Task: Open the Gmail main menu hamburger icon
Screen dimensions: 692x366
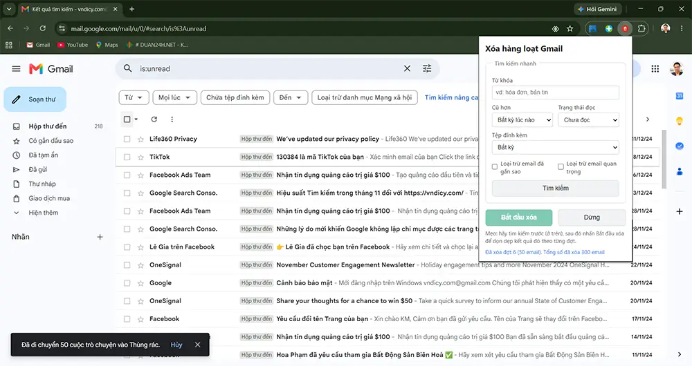Action: pyautogui.click(x=16, y=68)
